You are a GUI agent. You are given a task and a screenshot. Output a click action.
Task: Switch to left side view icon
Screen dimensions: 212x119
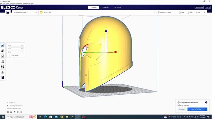18,112
